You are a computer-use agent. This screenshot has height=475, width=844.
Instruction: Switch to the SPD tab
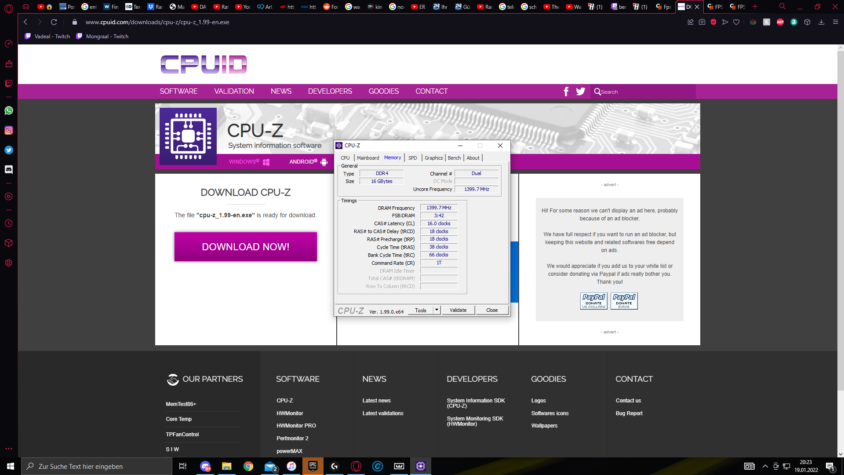point(412,158)
